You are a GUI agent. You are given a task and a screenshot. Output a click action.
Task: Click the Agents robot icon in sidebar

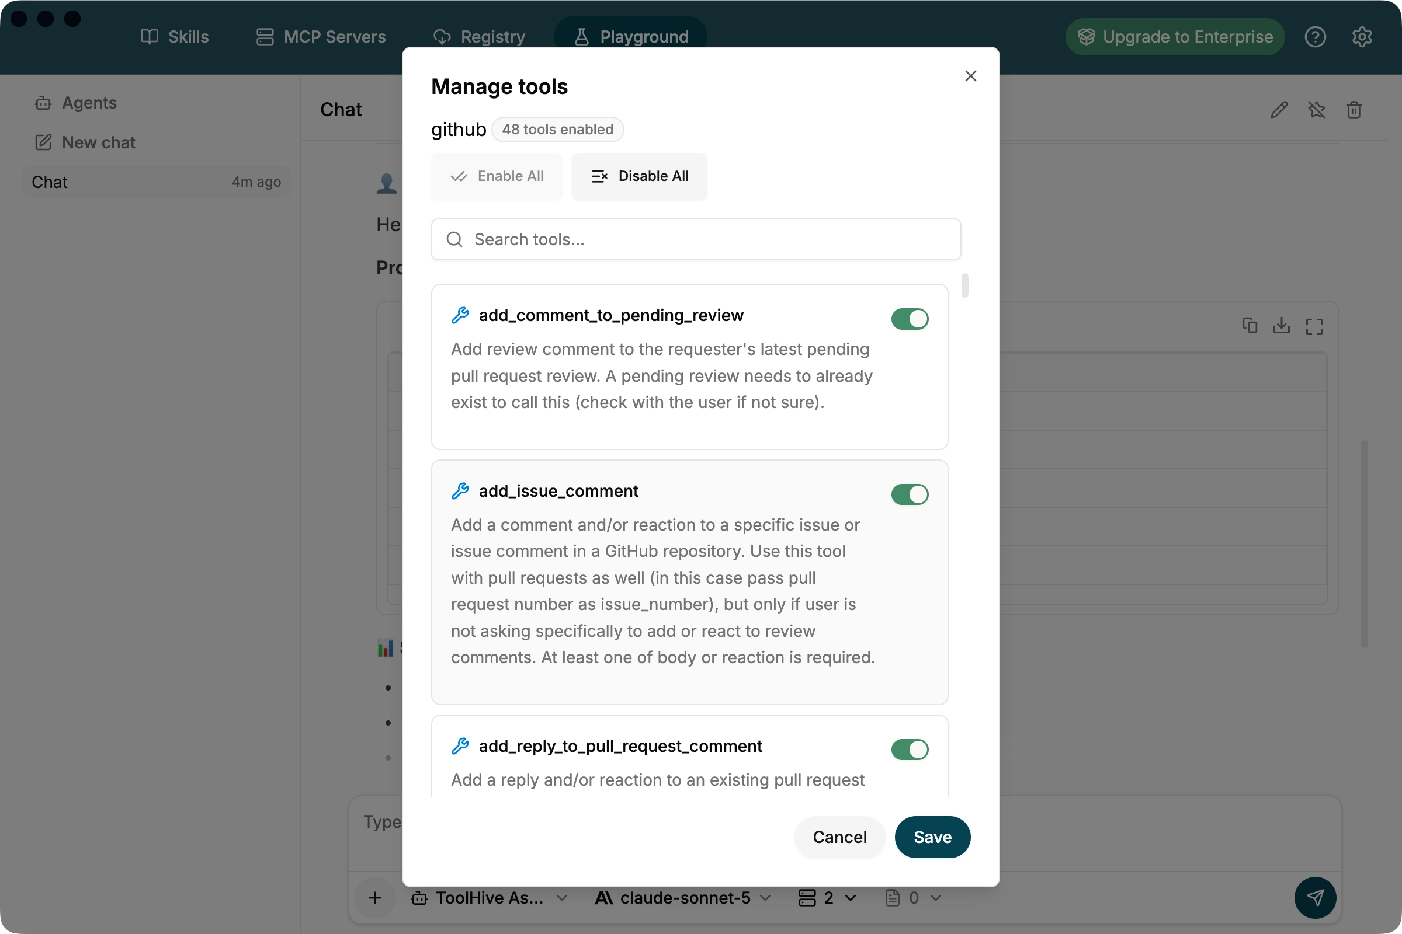tap(43, 103)
